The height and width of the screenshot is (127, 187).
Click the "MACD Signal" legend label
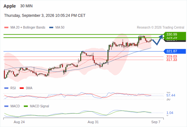[x=40, y=106]
